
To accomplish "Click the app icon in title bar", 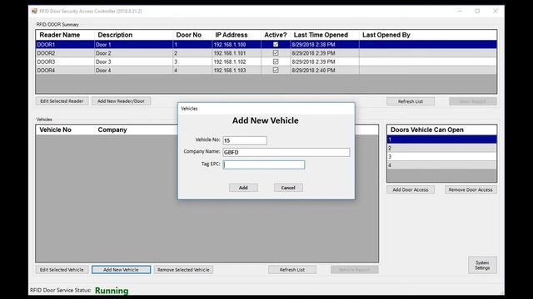I will (x=34, y=11).
